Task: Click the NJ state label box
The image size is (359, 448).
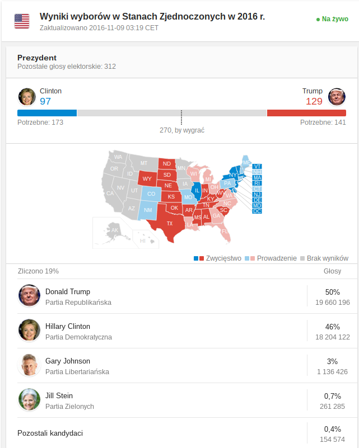Action: [x=257, y=195]
